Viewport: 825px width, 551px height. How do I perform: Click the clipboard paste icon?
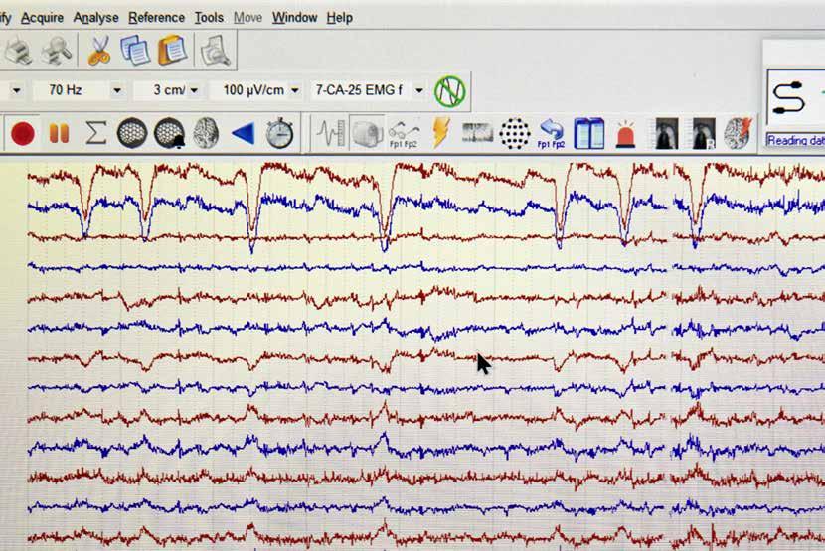coord(172,51)
